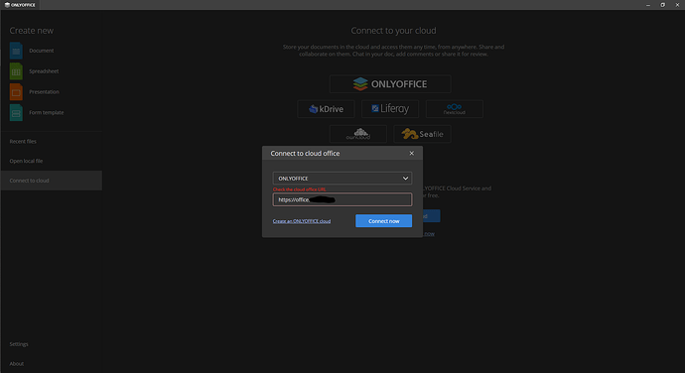
Task: Minimize the ONLYOFFICE window
Action: click(648, 5)
